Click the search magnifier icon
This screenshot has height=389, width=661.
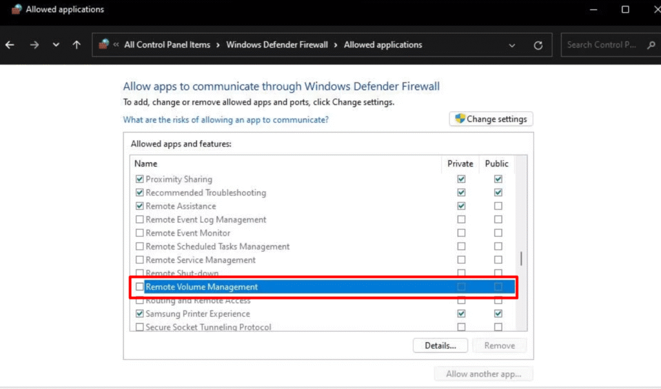click(651, 45)
